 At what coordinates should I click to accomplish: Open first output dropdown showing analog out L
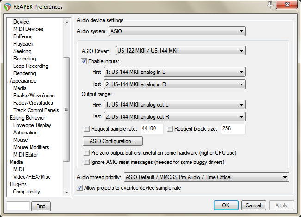(x=175, y=105)
